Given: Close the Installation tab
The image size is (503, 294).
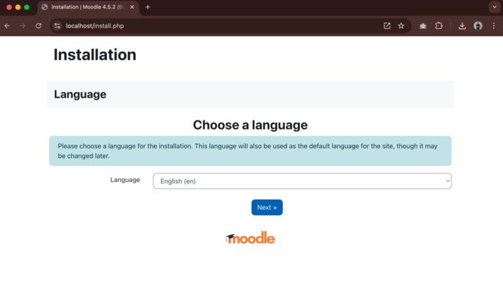Looking at the screenshot, I should (132, 7).
